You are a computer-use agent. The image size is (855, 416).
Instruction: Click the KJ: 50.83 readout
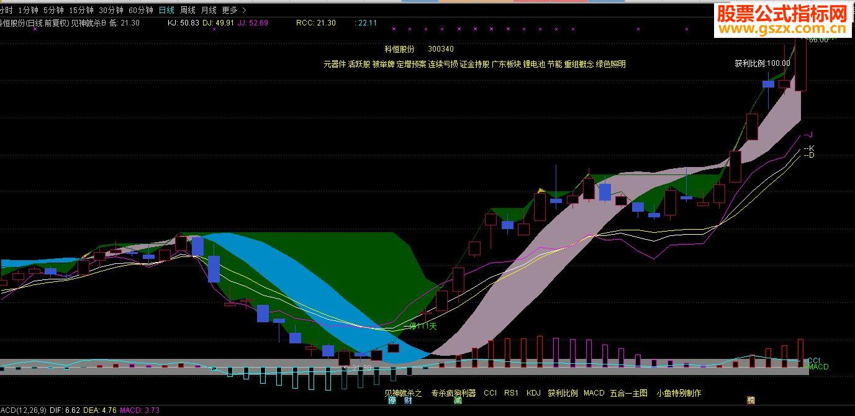pyautogui.click(x=183, y=23)
